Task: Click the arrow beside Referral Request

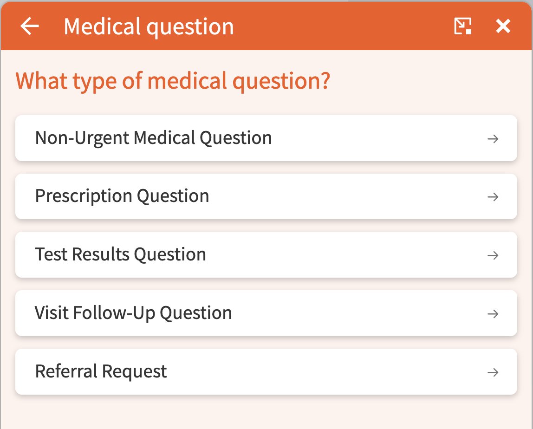Action: [493, 372]
